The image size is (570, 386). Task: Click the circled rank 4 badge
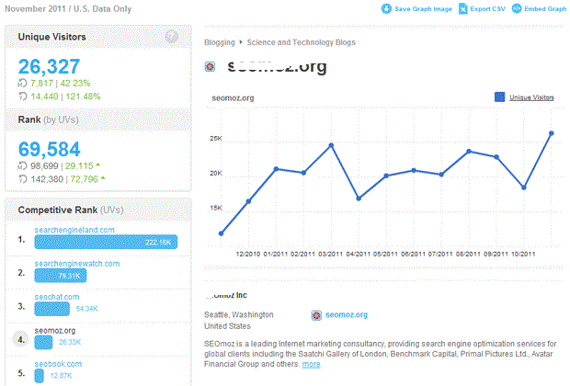point(21,340)
